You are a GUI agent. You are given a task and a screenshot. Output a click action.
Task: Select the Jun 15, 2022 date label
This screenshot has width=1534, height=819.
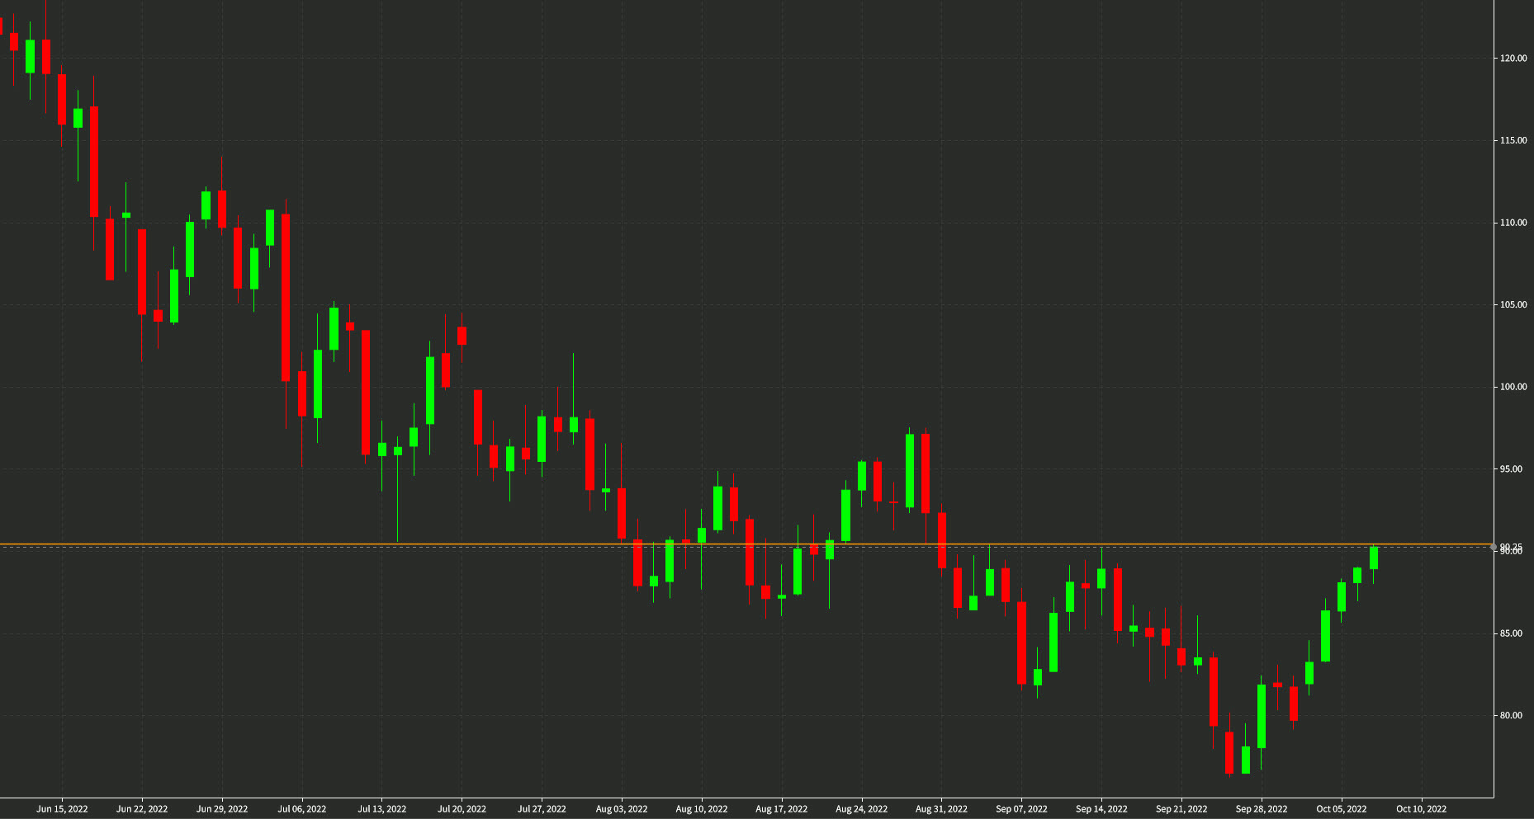click(x=64, y=809)
